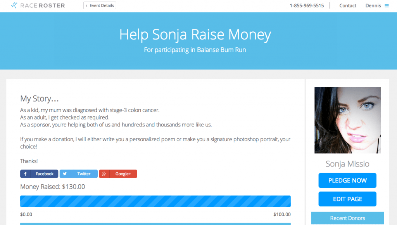Viewport: 397px width, 225px height.
Task: Open the Contact menu item
Action: pyautogui.click(x=347, y=5)
